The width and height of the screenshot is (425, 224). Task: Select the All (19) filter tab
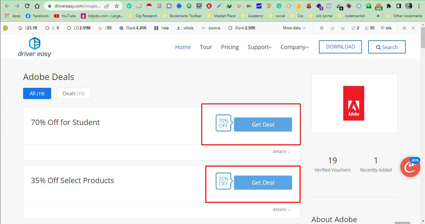(x=37, y=93)
